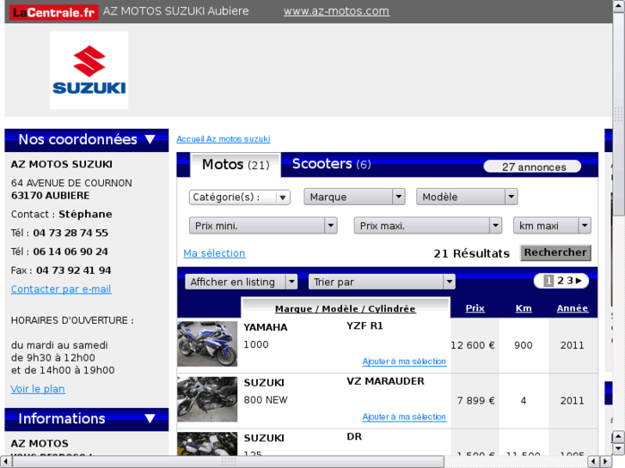Click the phone number 04 73 28 74 55

[x=70, y=233]
